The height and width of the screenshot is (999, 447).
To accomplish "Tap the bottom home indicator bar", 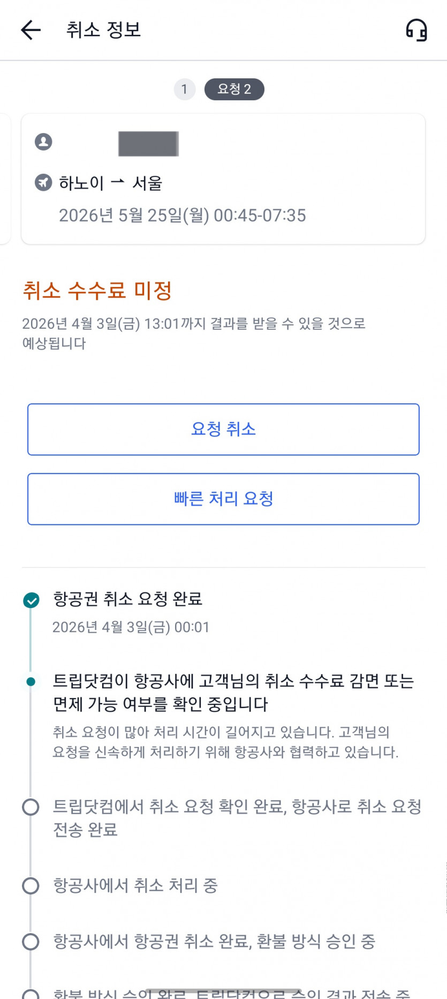I will 223,991.
